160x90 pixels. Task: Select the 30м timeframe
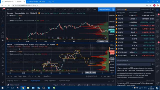(32, 9)
